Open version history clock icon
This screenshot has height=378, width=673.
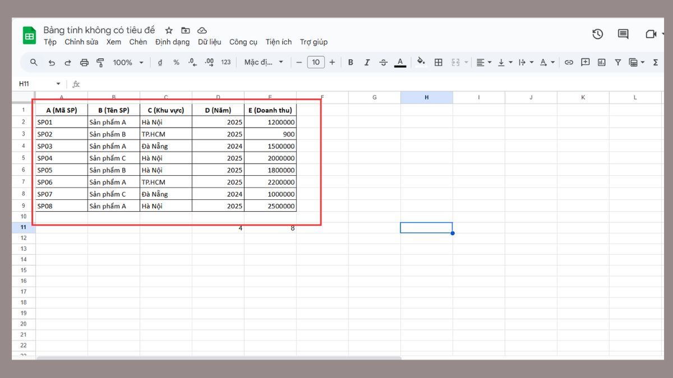597,34
